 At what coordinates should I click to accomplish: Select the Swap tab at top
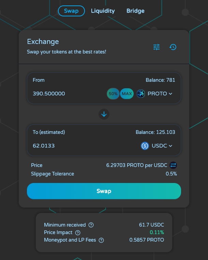pos(71,11)
